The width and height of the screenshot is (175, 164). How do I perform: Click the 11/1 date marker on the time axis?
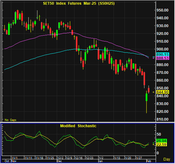pos(15,158)
